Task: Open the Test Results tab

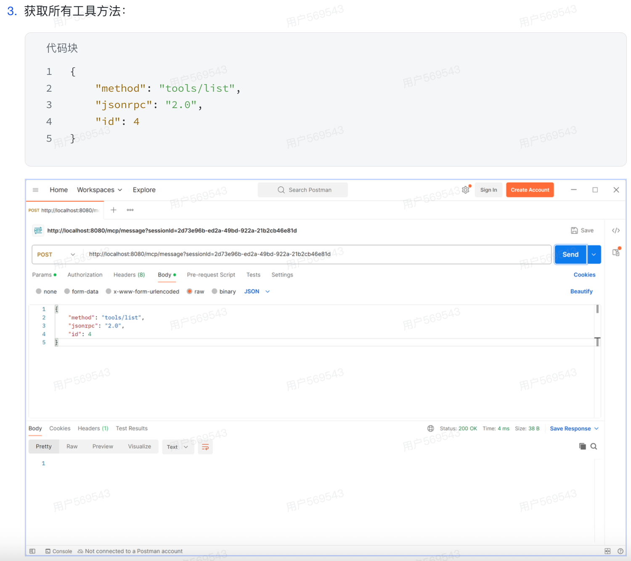Action: pos(132,429)
